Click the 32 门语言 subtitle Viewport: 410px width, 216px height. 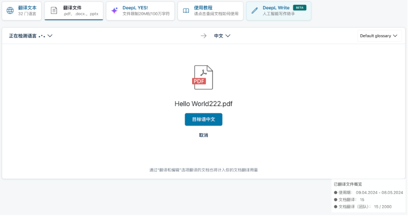tap(27, 14)
